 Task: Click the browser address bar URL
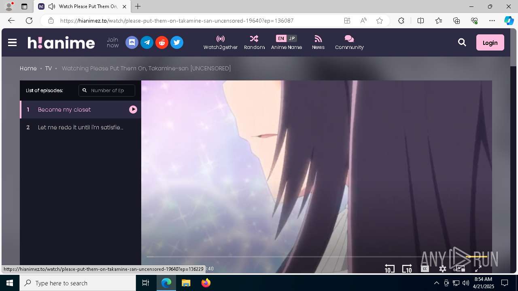click(177, 21)
